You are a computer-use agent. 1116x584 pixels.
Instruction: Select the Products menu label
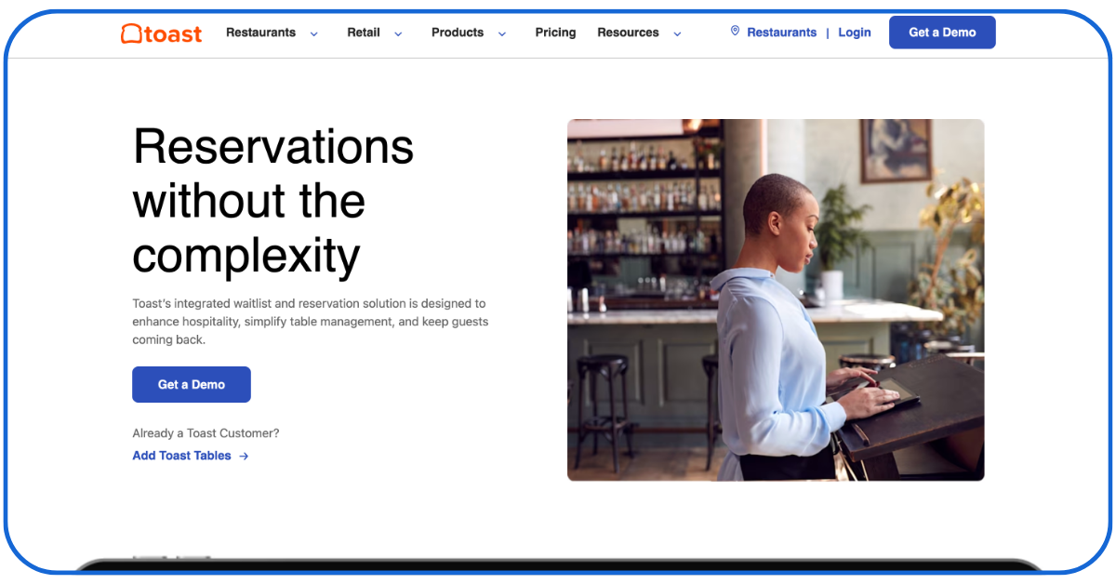458,33
